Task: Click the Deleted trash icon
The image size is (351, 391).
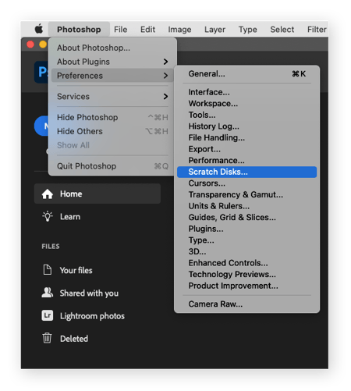Action: pos(47,338)
